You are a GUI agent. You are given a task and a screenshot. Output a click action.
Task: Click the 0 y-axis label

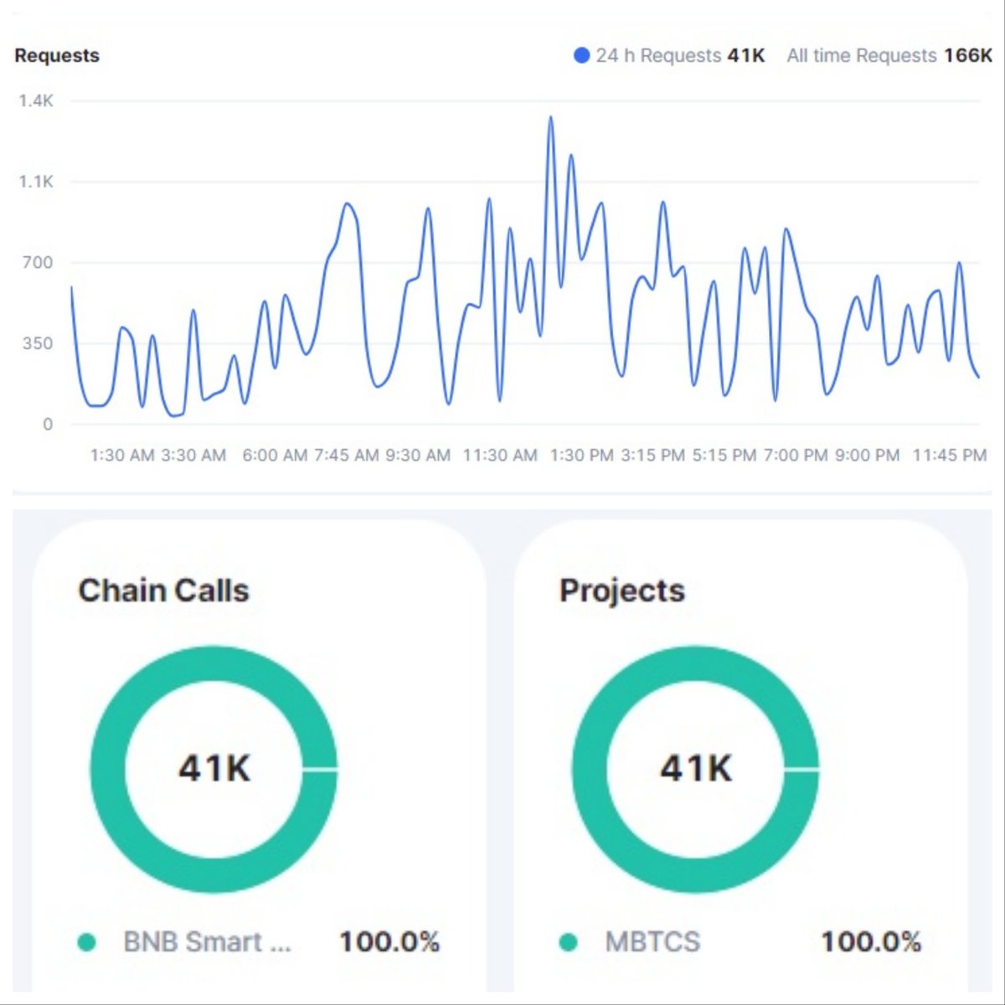(x=48, y=424)
